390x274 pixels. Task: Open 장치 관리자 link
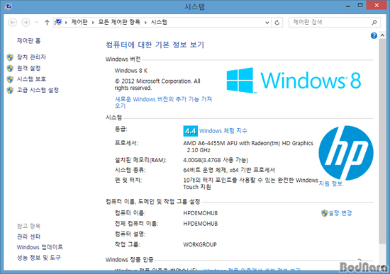click(x=31, y=57)
